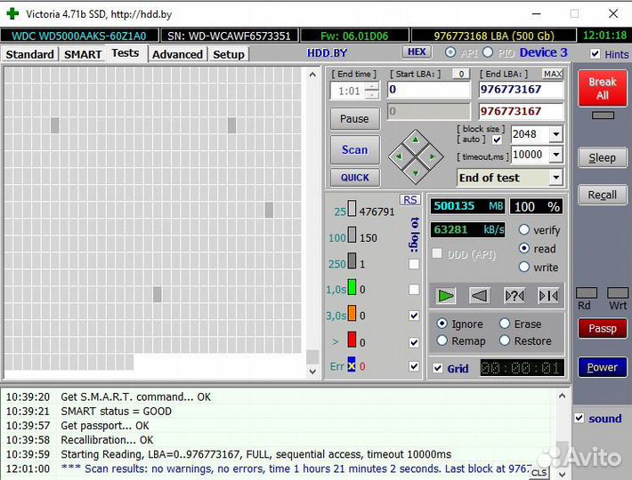Image resolution: width=632 pixels, height=480 pixels.
Task: Select the Restore radio option
Action: (x=505, y=340)
